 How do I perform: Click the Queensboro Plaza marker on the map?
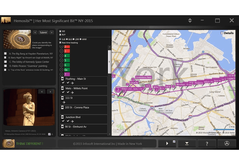143,77
